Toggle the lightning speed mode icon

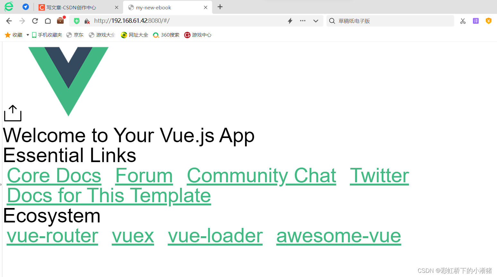click(290, 21)
